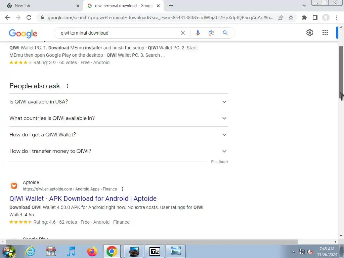
Task: Click the Google logo
Action: [x=23, y=34]
